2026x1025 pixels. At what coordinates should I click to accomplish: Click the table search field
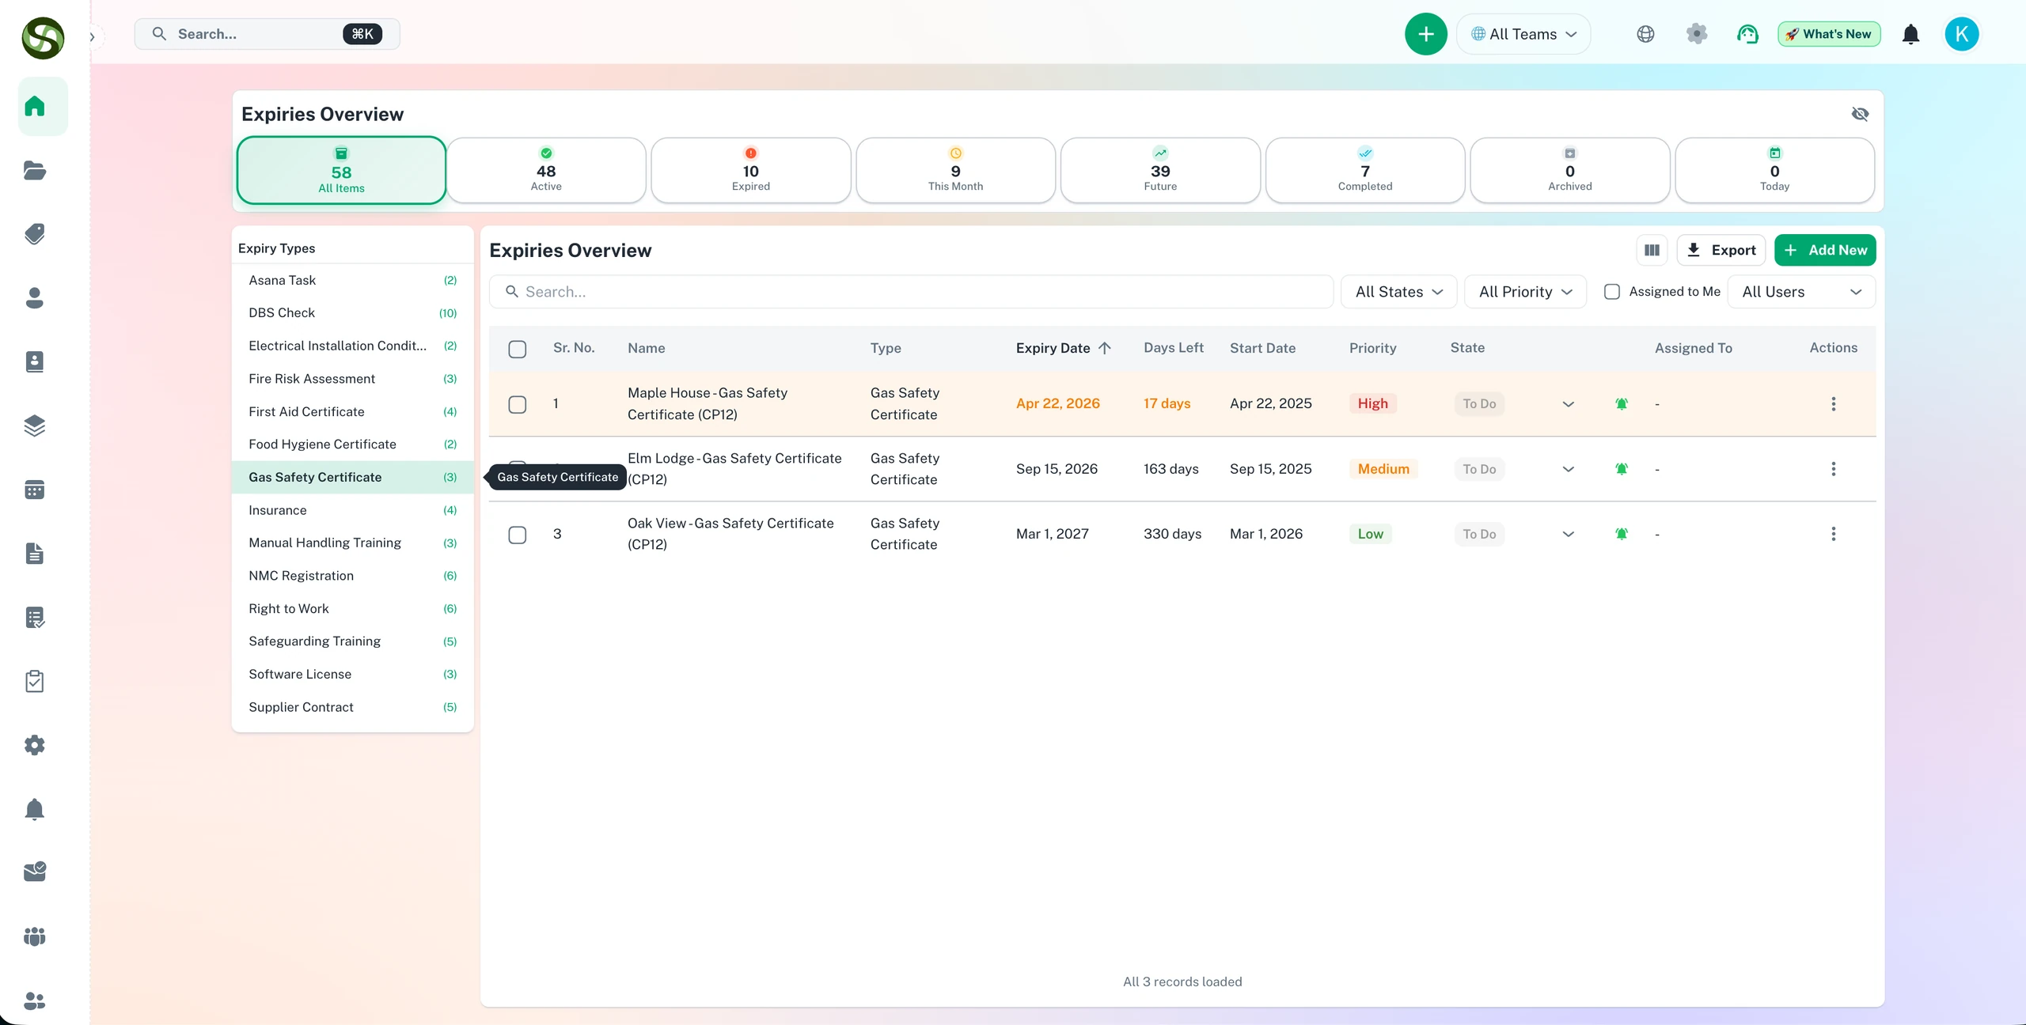(x=911, y=292)
